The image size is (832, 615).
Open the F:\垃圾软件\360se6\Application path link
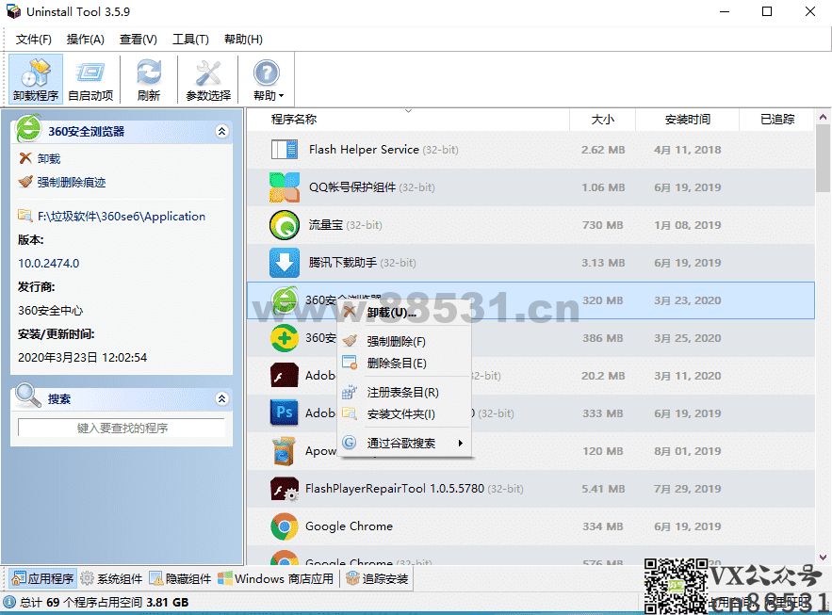click(x=121, y=216)
